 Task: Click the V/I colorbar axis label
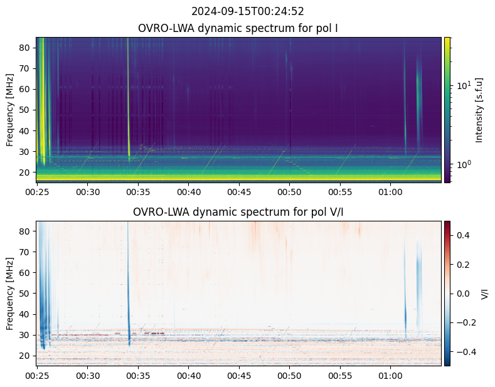pos(484,294)
